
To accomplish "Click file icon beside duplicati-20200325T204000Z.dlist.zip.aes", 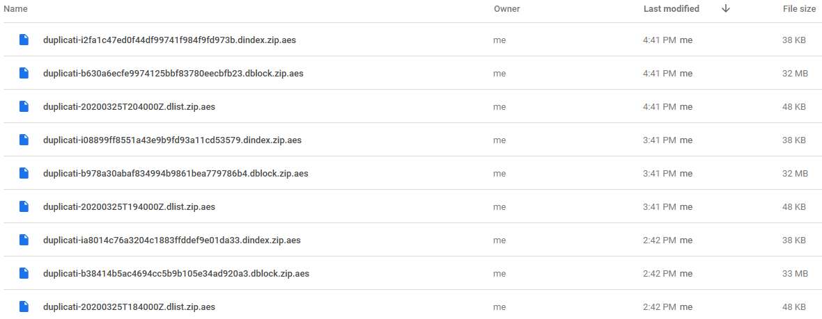I will click(24, 107).
